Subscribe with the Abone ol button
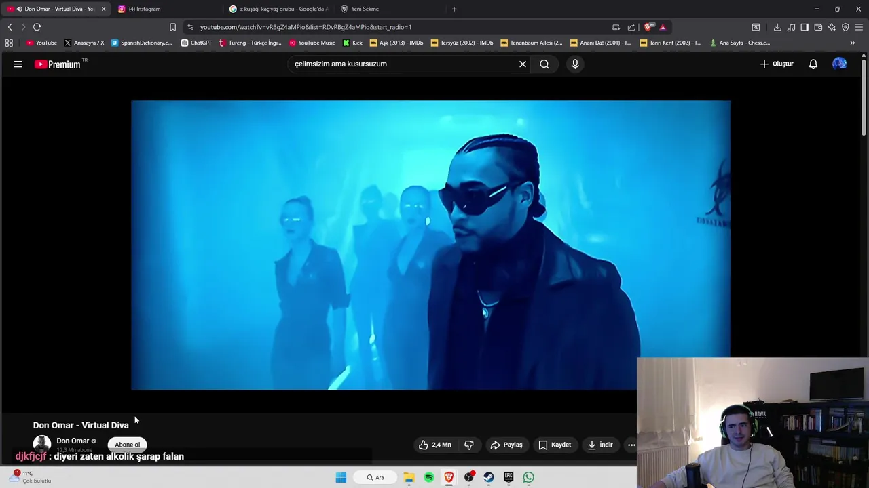Viewport: 869px width, 488px height. pyautogui.click(x=127, y=445)
